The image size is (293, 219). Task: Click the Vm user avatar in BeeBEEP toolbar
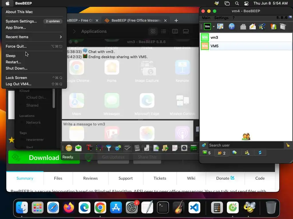click(207, 27)
